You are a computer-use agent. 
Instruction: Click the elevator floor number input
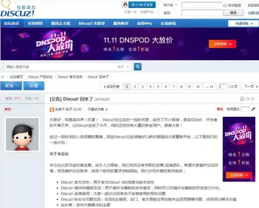pos(245,109)
